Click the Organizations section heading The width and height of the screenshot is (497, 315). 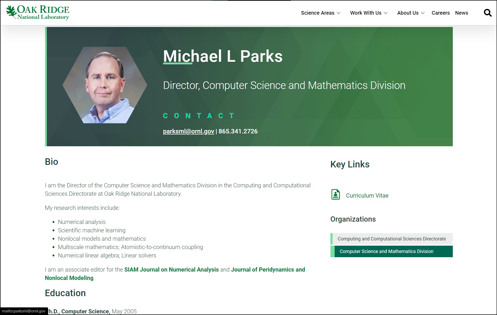353,219
